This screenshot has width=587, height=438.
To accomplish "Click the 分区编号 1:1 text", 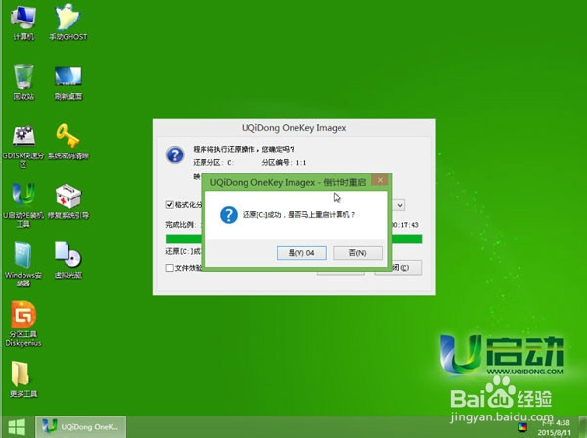I will (284, 162).
